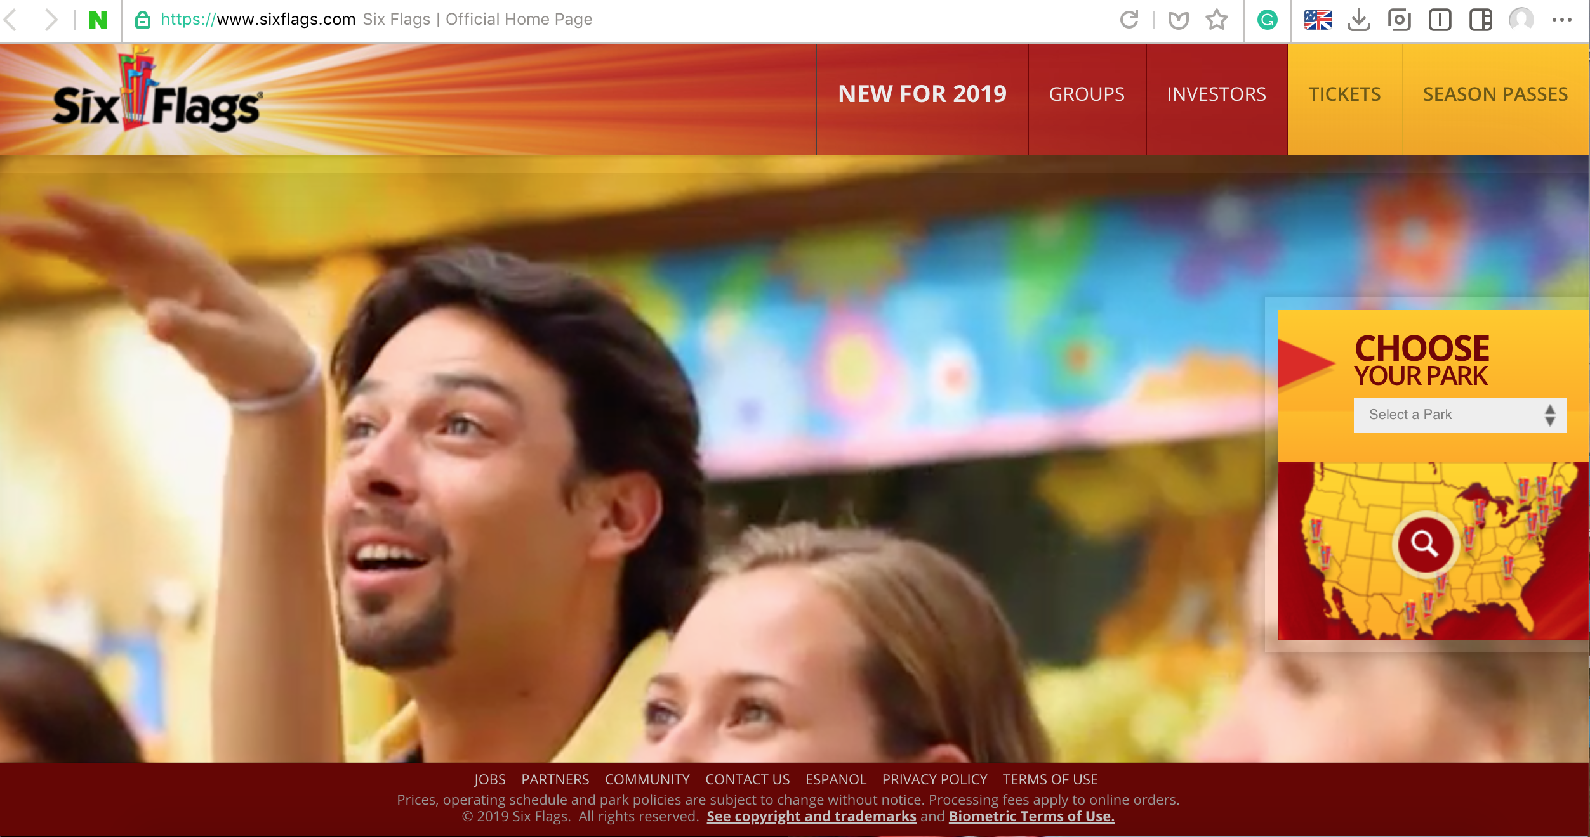This screenshot has height=837, width=1590.
Task: Click the red map search magnifier
Action: pyautogui.click(x=1425, y=544)
